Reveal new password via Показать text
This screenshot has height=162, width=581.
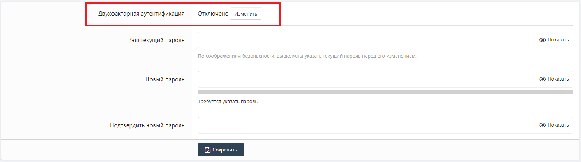click(x=558, y=79)
